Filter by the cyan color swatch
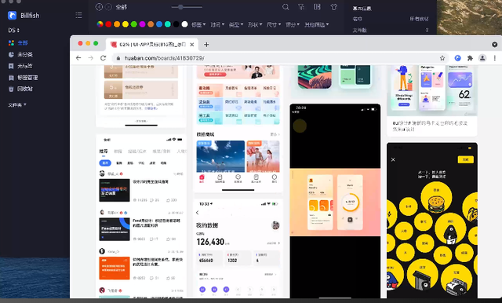Screen dimensions: 502x303 [x=167, y=24]
